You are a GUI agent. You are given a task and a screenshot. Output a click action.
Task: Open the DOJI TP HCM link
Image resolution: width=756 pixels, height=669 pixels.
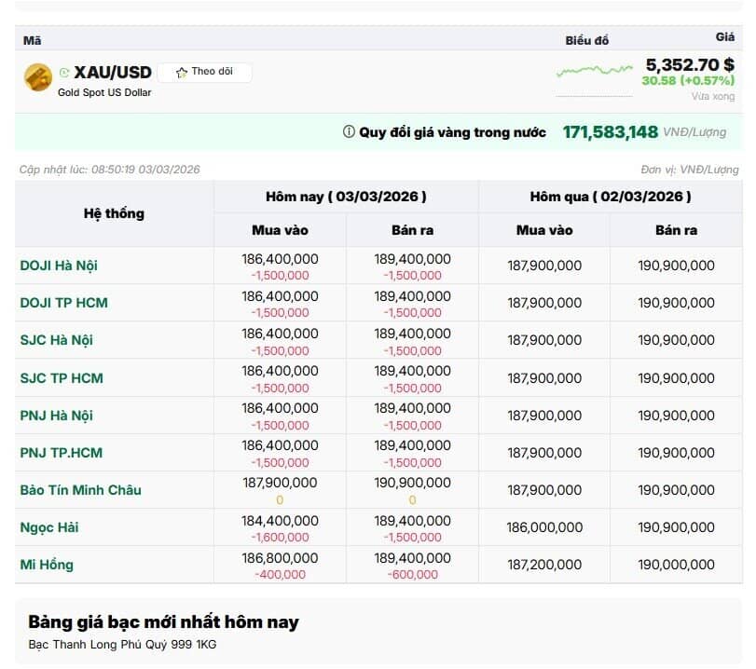pyautogui.click(x=63, y=303)
